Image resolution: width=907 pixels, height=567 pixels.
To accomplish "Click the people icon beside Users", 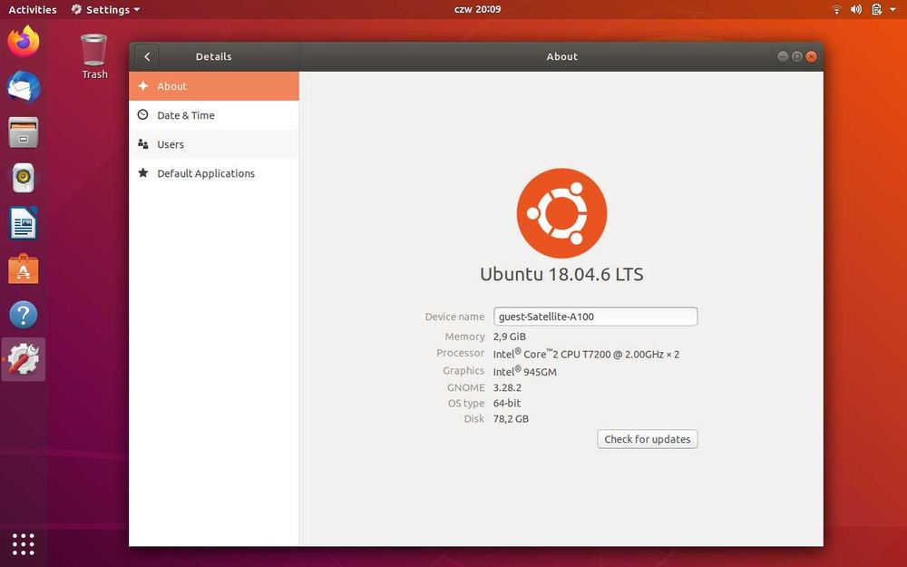I will coord(143,143).
